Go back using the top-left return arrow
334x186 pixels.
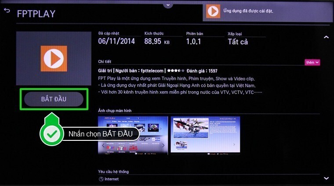click(7, 11)
